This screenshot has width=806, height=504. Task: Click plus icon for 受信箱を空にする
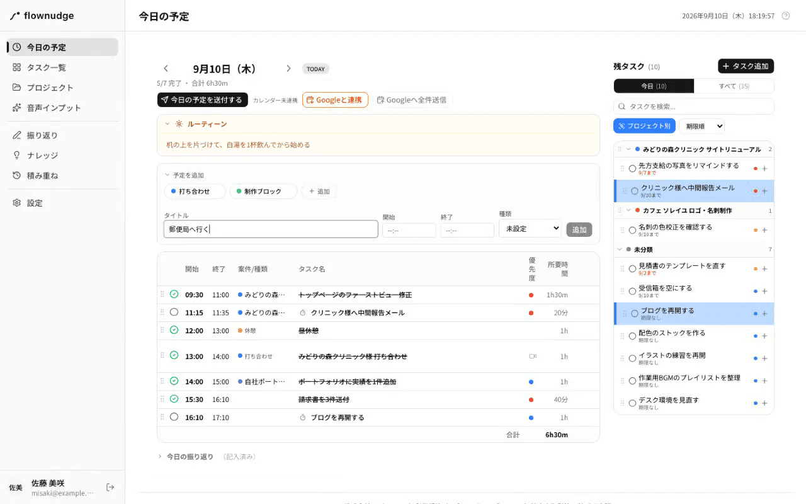tap(764, 291)
